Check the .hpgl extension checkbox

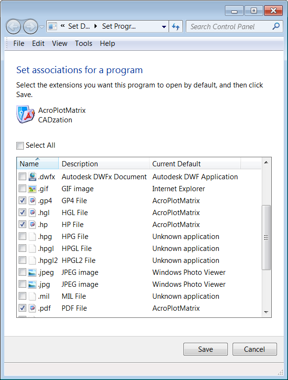click(22, 248)
